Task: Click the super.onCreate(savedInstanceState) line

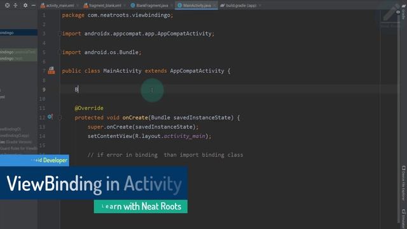Action: 142,127
